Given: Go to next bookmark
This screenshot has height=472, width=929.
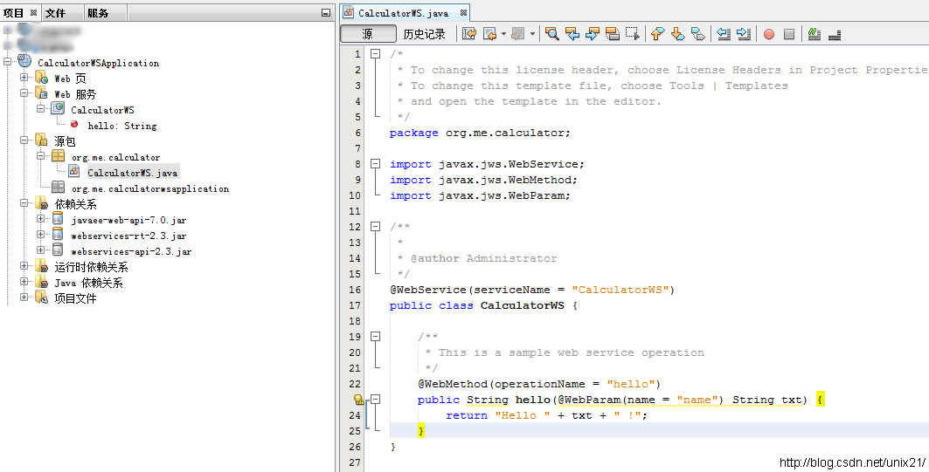Looking at the screenshot, I should point(678,34).
